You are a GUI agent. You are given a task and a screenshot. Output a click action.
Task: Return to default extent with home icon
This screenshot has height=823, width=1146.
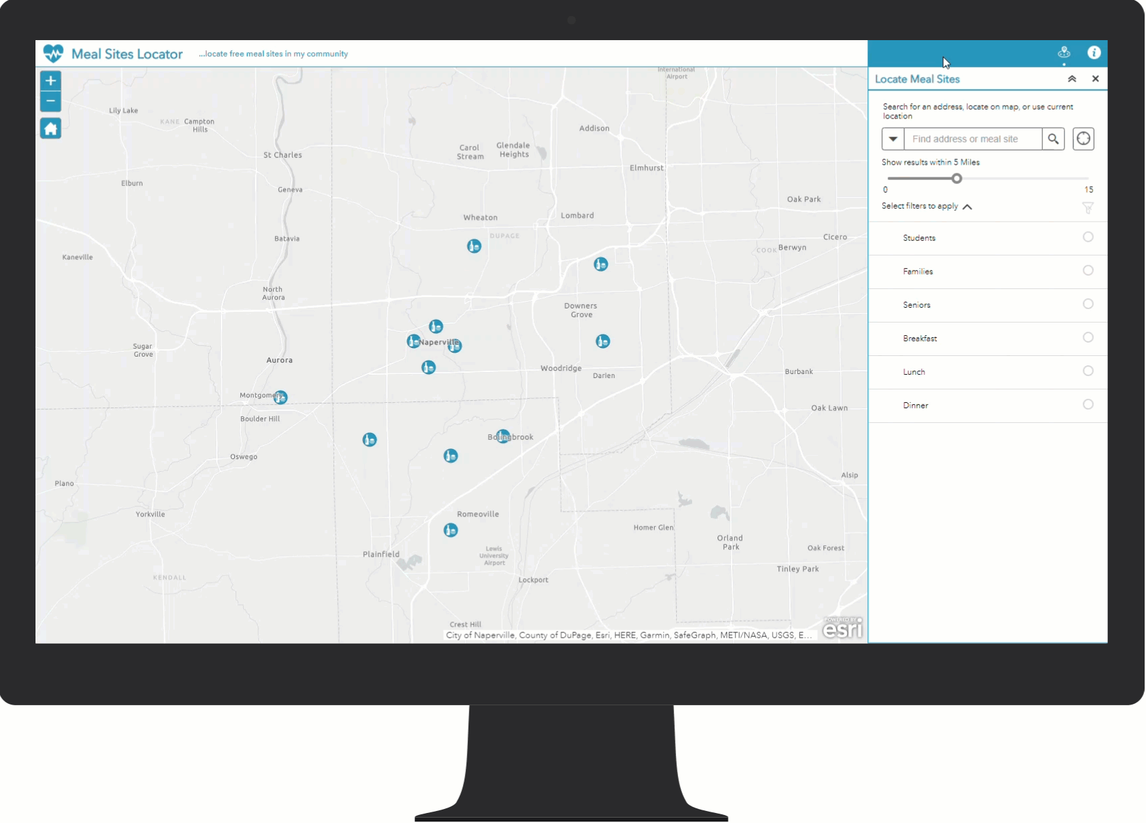click(50, 128)
